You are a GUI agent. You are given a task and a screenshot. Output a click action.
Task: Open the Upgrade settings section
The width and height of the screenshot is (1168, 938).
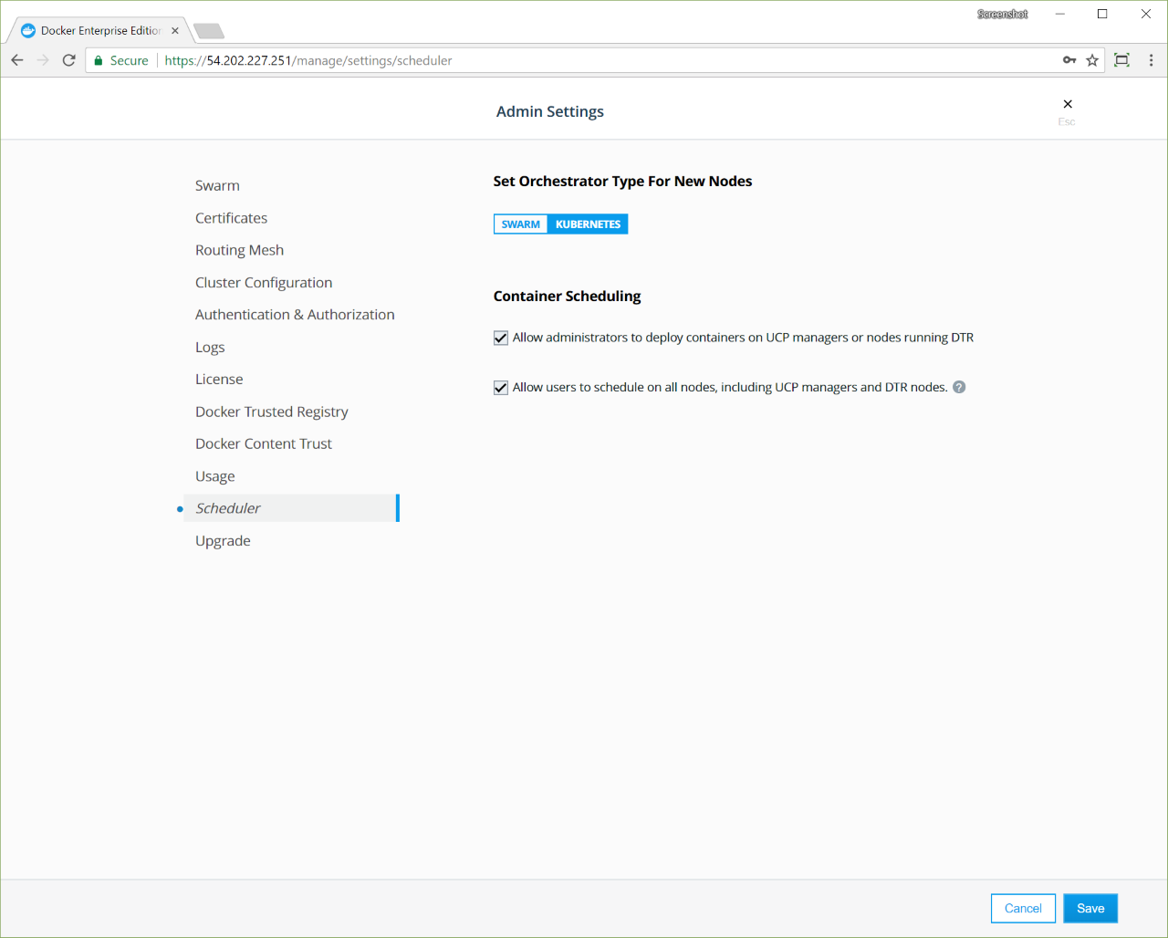tap(223, 541)
